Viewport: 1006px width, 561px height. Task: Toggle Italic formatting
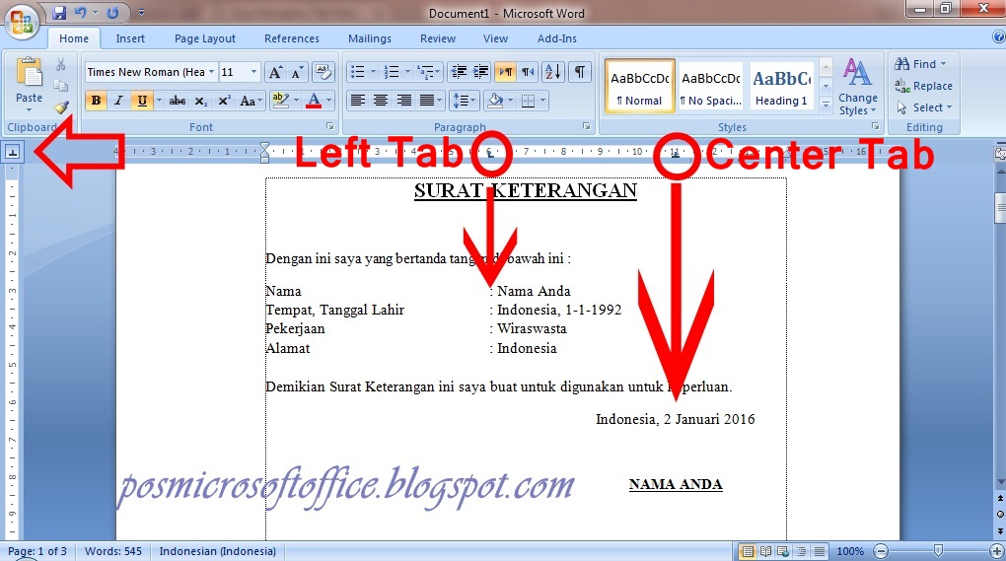click(x=118, y=101)
